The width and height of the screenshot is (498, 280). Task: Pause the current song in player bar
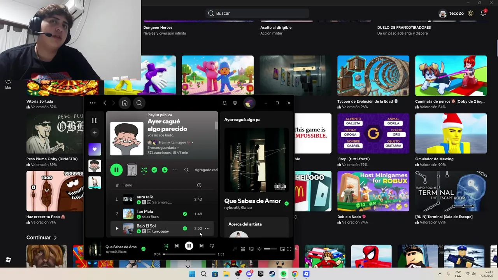pyautogui.click(x=189, y=246)
